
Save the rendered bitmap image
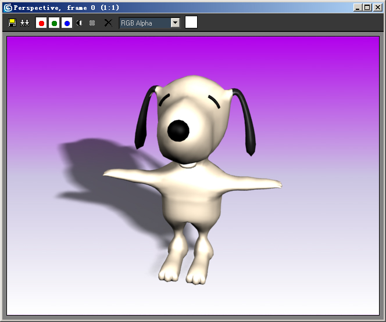12,23
